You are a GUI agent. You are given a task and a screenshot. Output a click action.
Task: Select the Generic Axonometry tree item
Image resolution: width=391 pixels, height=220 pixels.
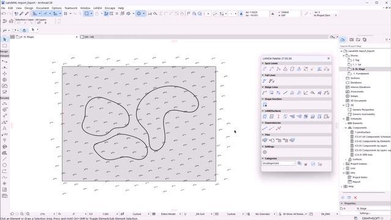click(x=364, y=114)
